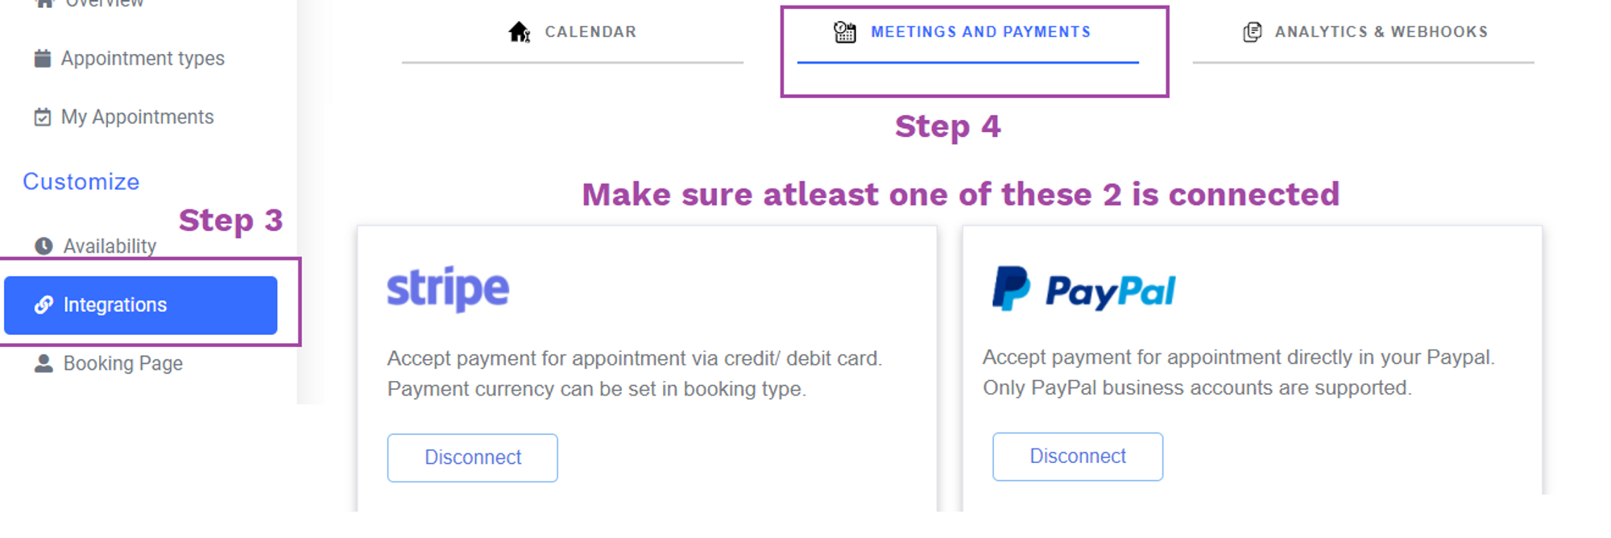Click the person icon beside Booking Page
Viewport: 1611px width, 538px height.
click(x=43, y=363)
